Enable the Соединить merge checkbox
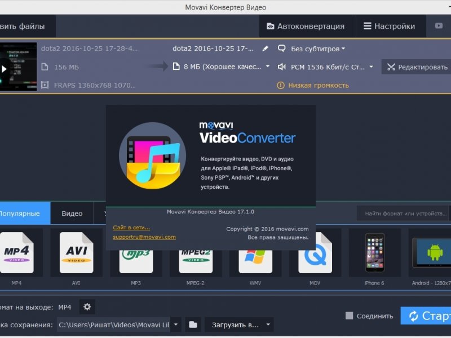451x338 pixels. tap(349, 315)
